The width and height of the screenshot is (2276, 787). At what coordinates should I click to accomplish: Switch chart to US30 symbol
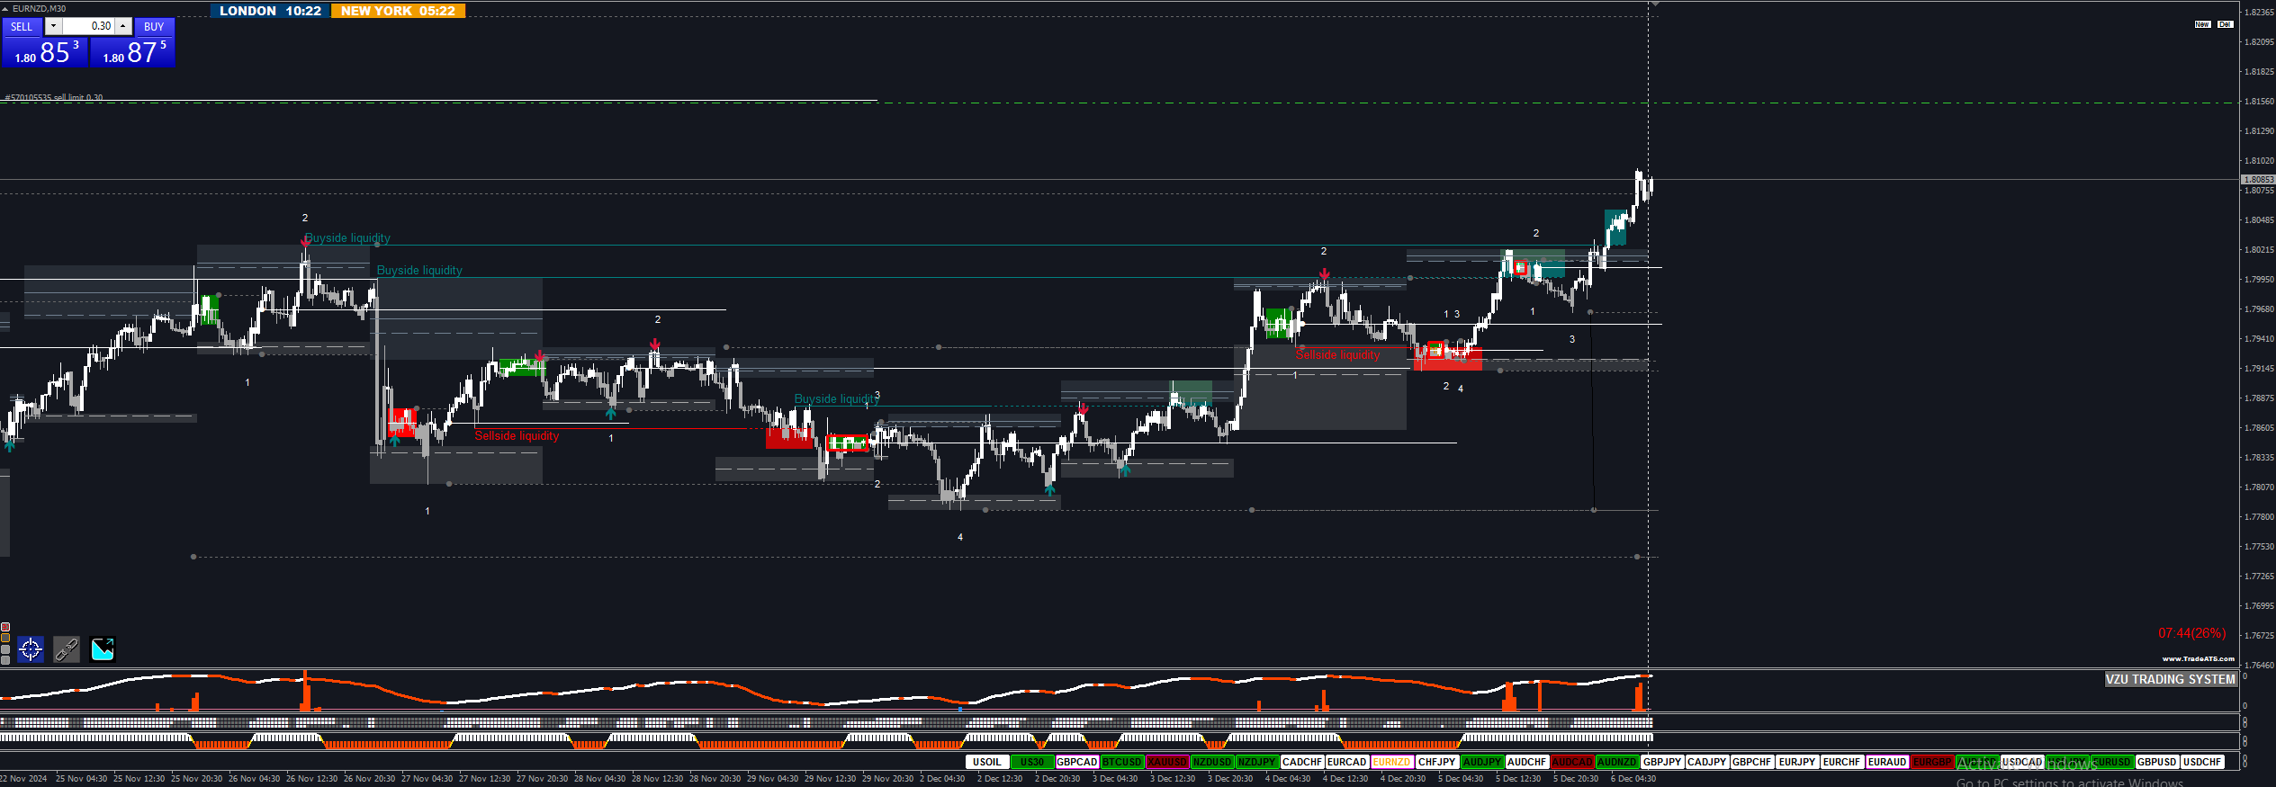click(x=1032, y=762)
